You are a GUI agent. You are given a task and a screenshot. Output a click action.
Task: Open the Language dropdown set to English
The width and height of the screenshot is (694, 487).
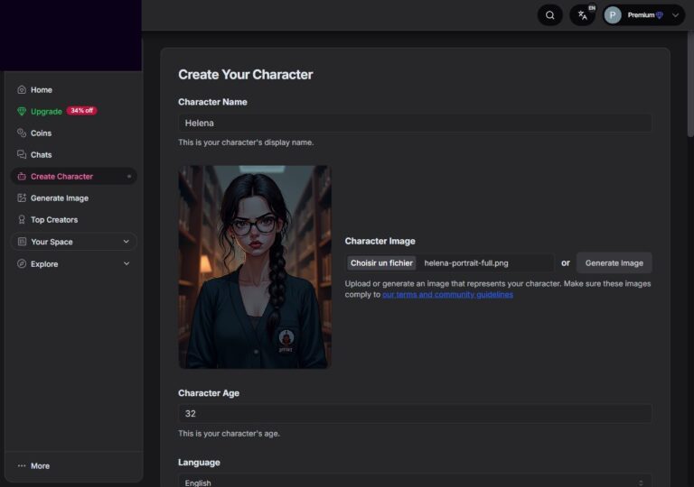pyautogui.click(x=415, y=482)
